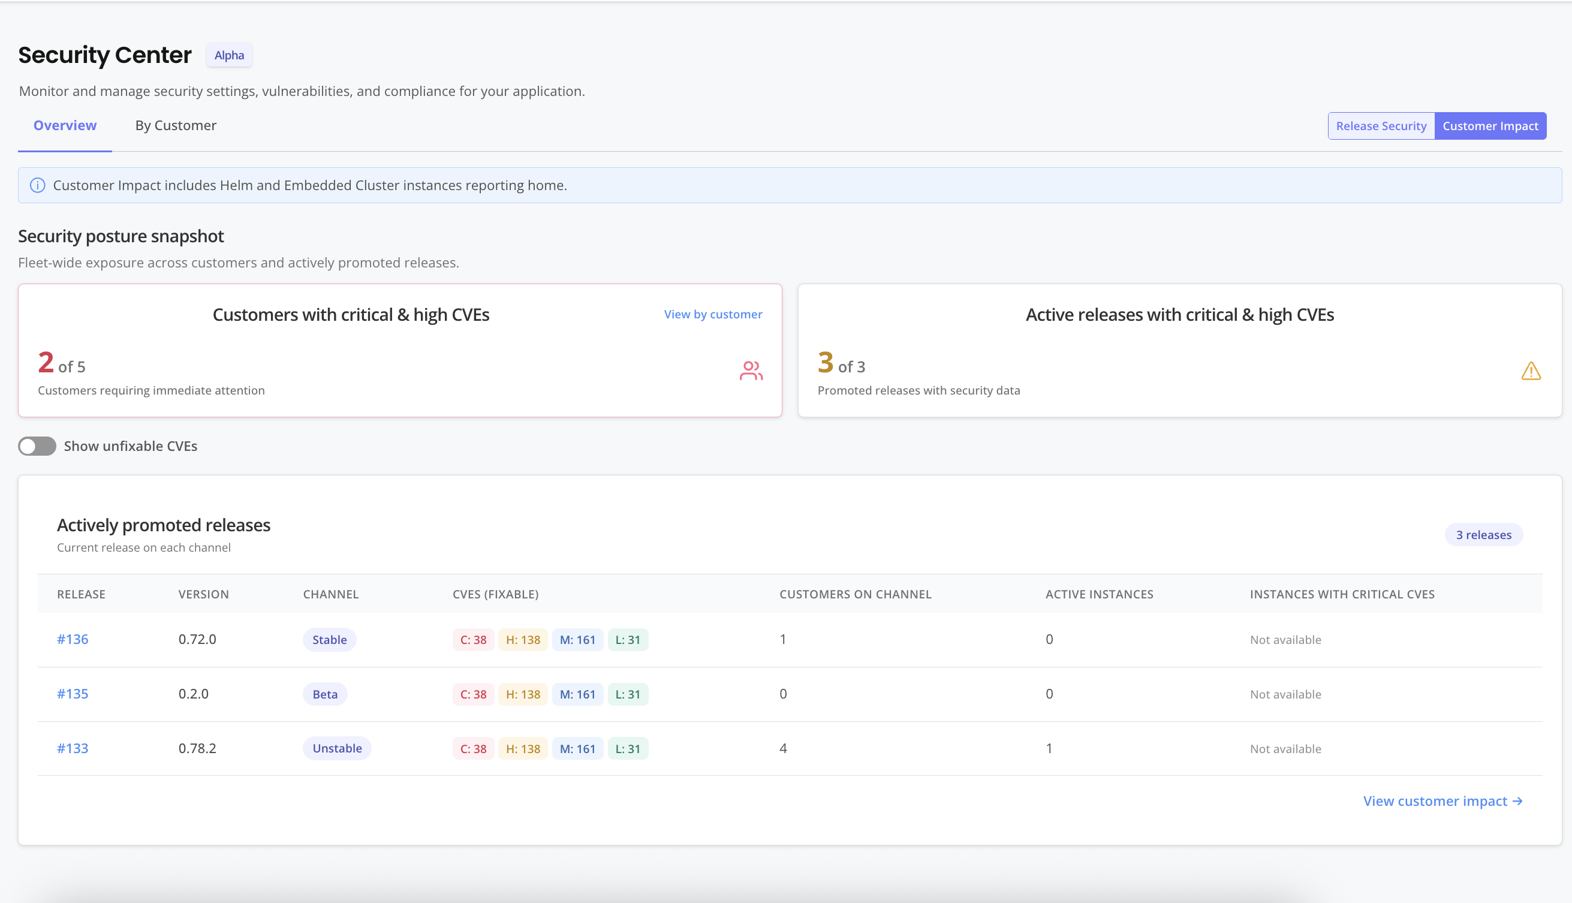Click customers on channel value 4 for #133
Viewport: 1572px width, 903px height.
pyautogui.click(x=783, y=748)
